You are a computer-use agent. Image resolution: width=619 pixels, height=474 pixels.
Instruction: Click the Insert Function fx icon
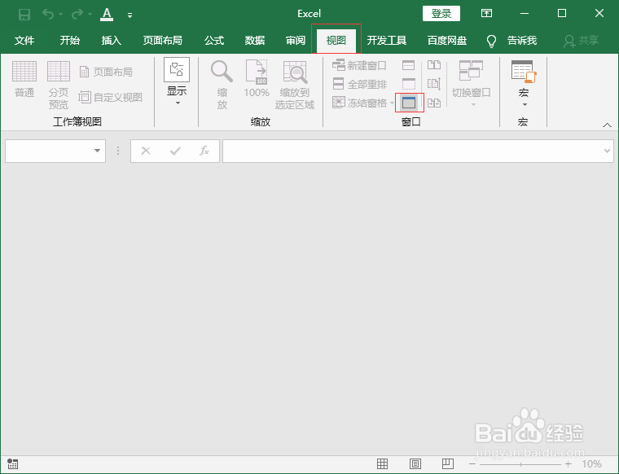coord(204,151)
